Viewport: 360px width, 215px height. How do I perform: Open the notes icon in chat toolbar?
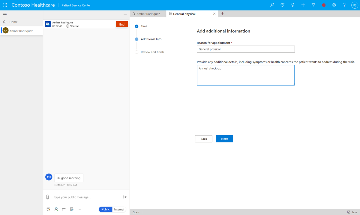click(x=72, y=209)
